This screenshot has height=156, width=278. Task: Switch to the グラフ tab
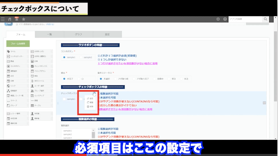pyautogui.click(x=79, y=34)
